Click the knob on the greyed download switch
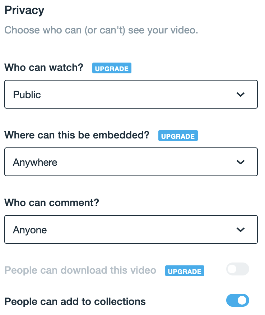This screenshot has width=265, height=315. (232, 269)
